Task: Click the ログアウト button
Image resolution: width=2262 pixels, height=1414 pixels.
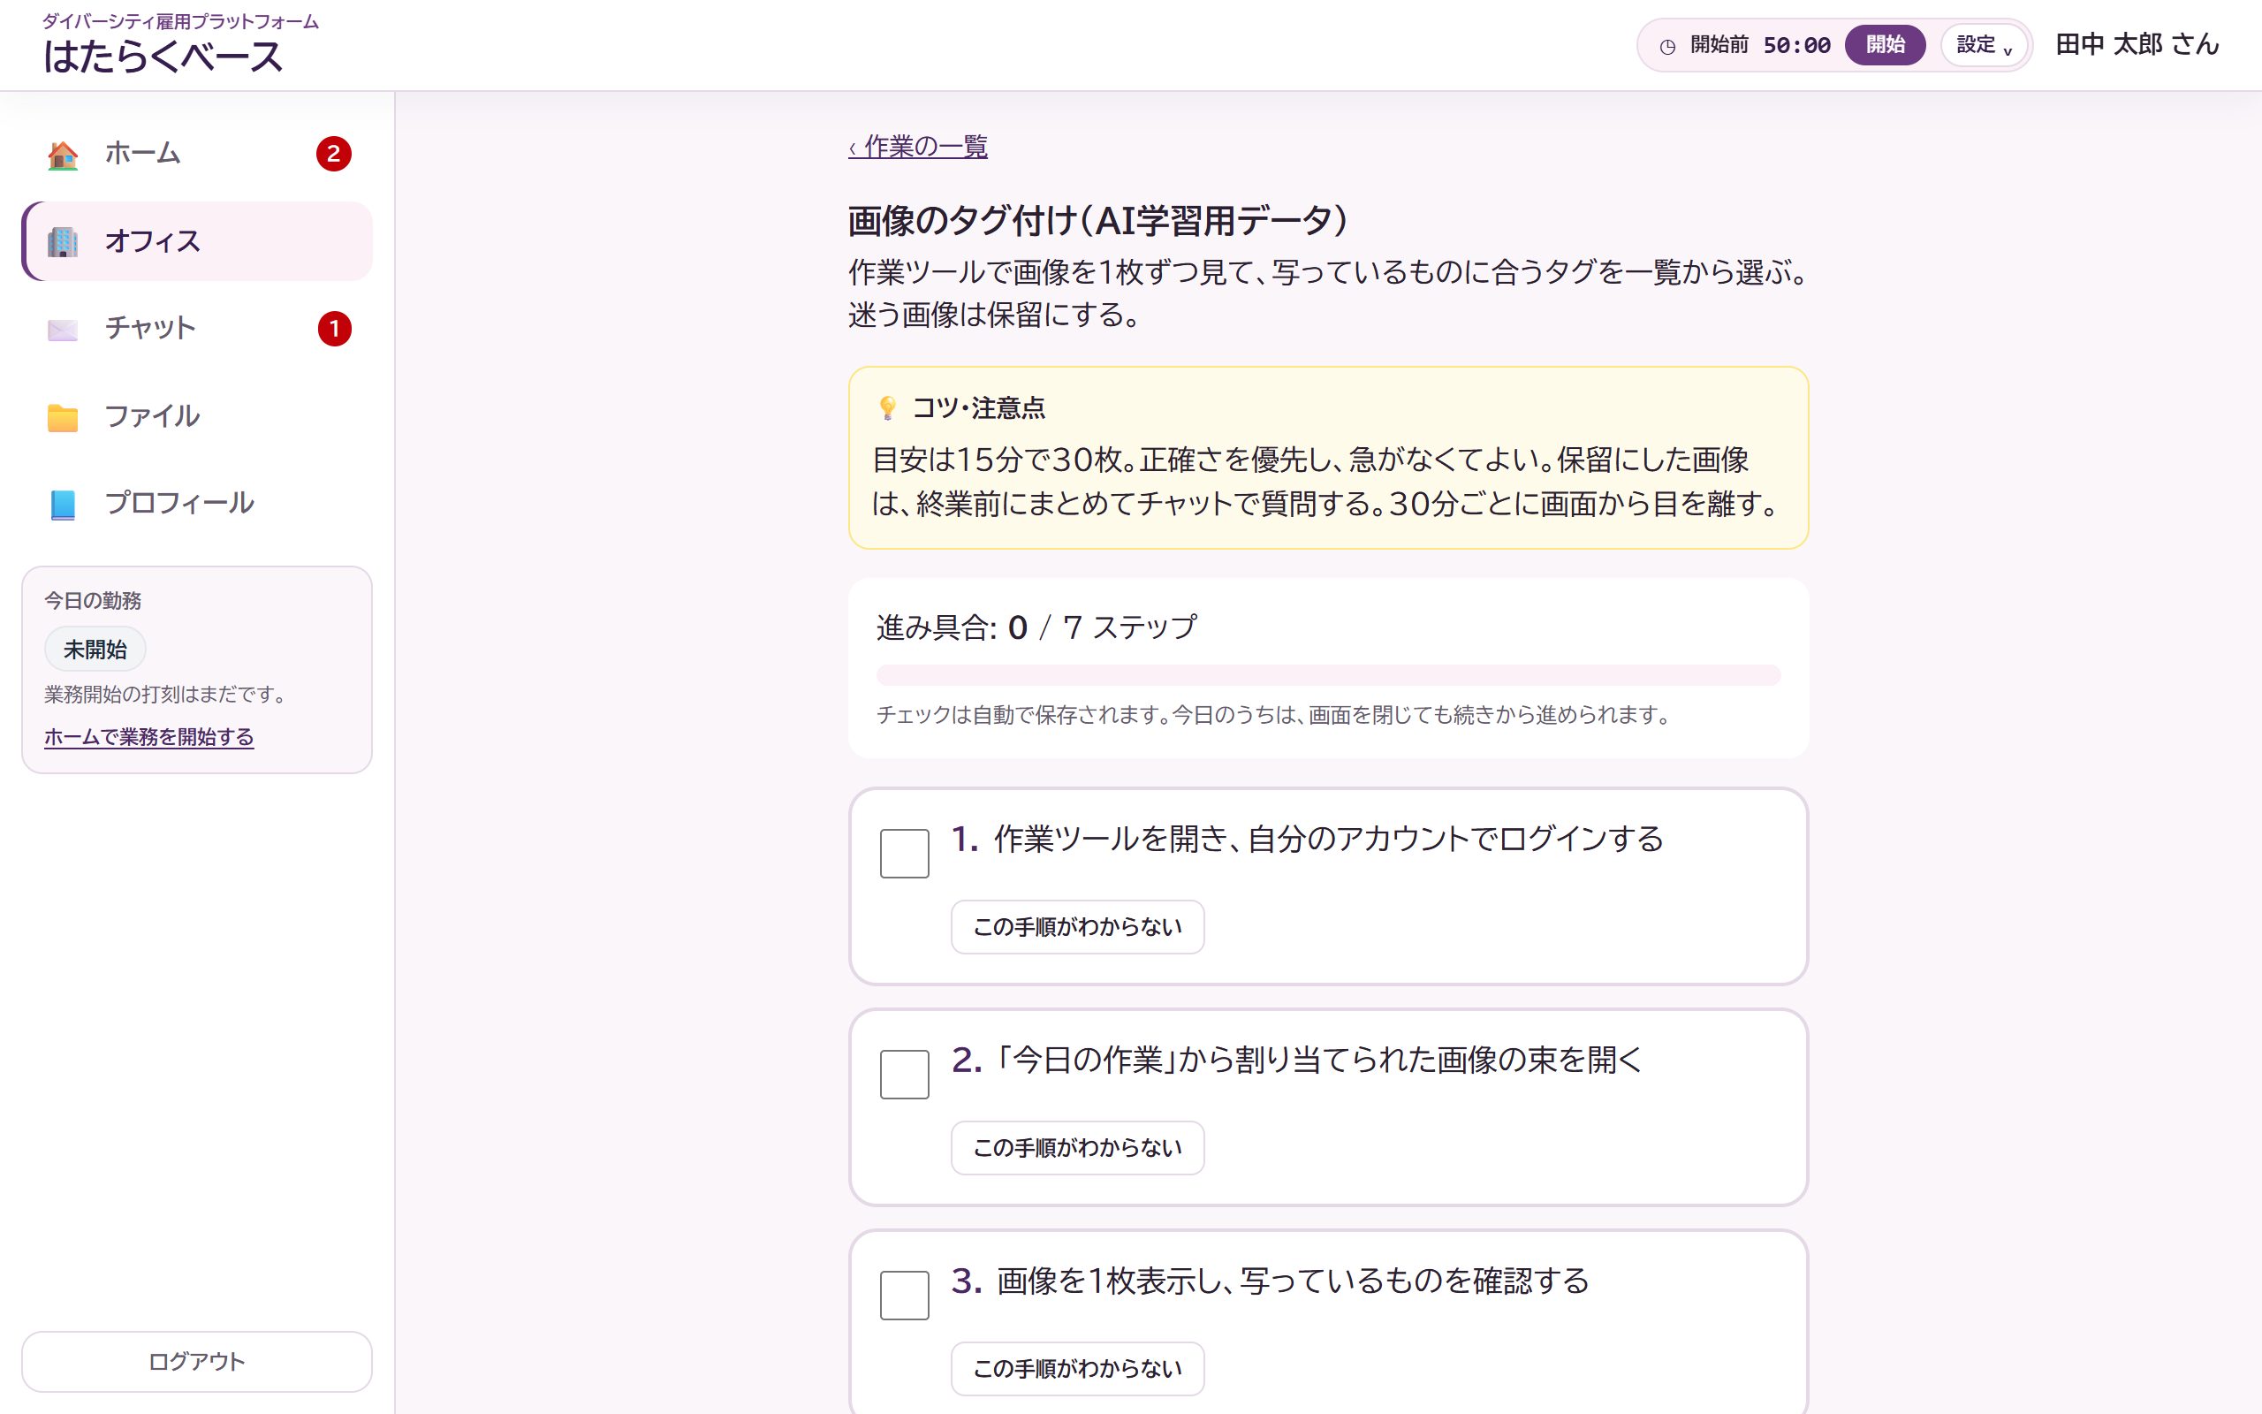Action: 197,1361
